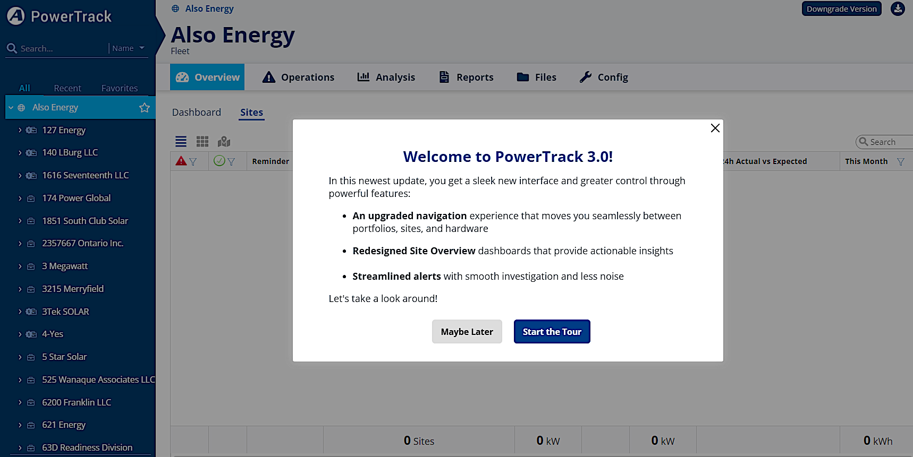Image resolution: width=913 pixels, height=457 pixels.
Task: Click the portfolio icon beside 3Tek SOLAR
Action: click(31, 312)
